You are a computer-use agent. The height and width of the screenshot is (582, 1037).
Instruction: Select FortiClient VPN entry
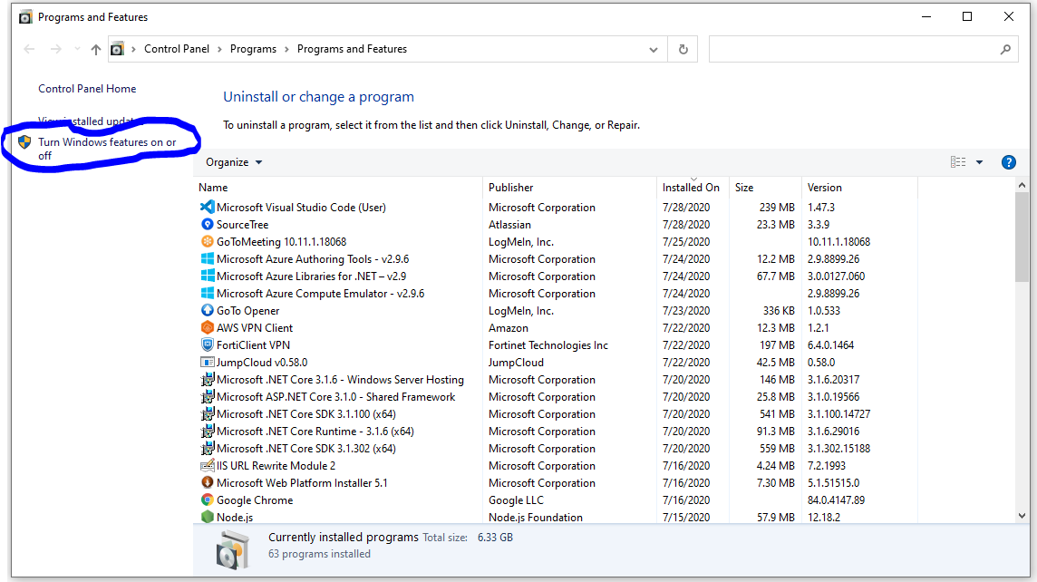click(253, 345)
